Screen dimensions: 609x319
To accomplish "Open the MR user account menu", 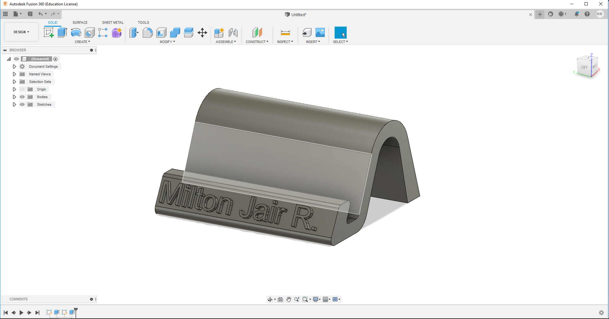I will tap(599, 14).
